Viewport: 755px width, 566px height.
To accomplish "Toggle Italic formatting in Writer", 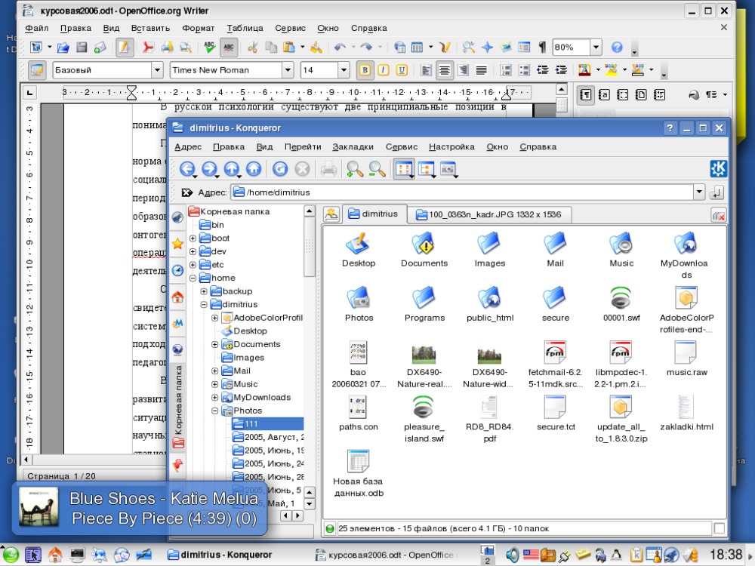I will pyautogui.click(x=384, y=70).
